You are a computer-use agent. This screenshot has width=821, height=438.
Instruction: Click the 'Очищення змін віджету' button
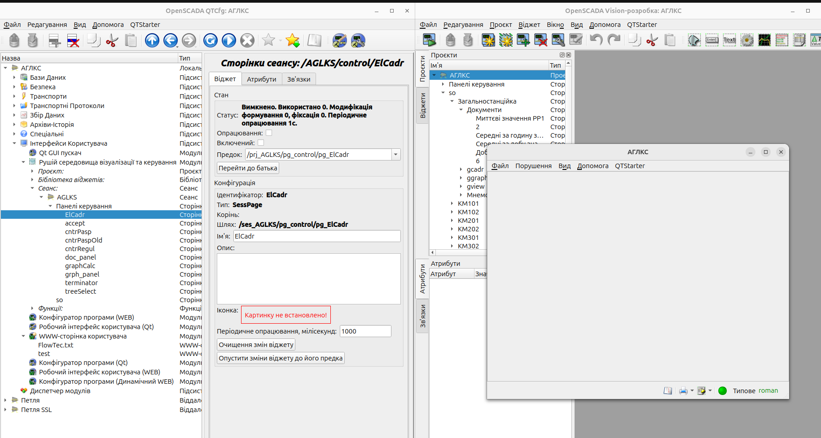pyautogui.click(x=256, y=345)
